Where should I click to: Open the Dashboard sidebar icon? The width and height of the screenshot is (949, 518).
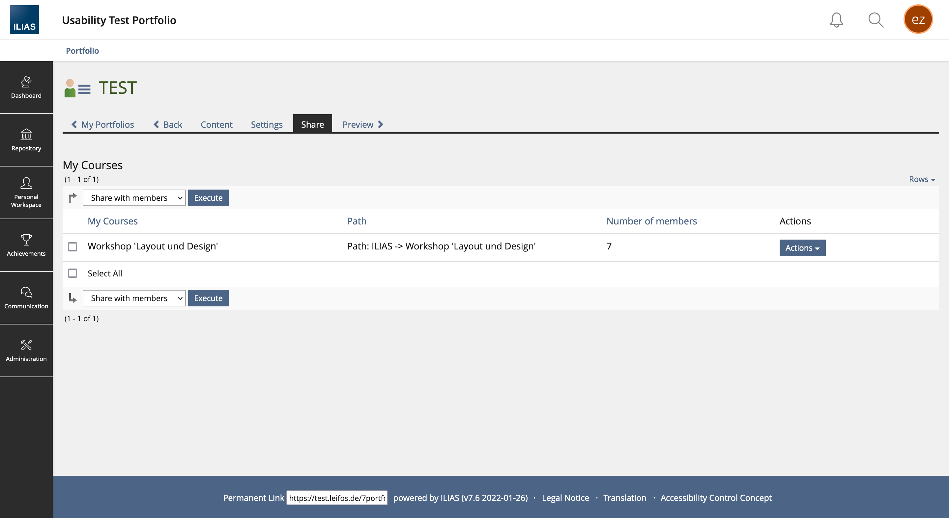pyautogui.click(x=26, y=87)
